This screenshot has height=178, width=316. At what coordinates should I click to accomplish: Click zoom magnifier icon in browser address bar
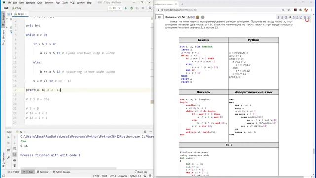pos(283,10)
